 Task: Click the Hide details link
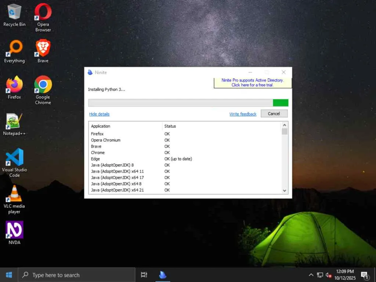click(x=99, y=114)
